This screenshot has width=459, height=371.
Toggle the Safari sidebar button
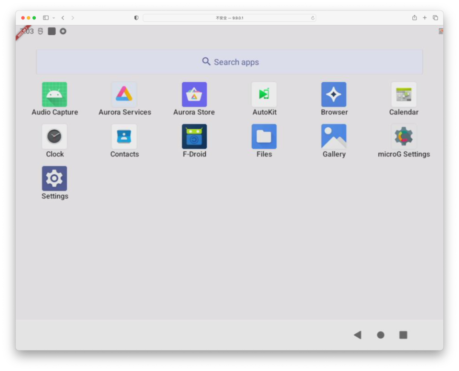click(x=45, y=18)
